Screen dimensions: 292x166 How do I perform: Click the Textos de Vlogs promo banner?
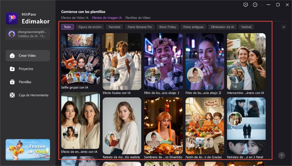pos(28,150)
